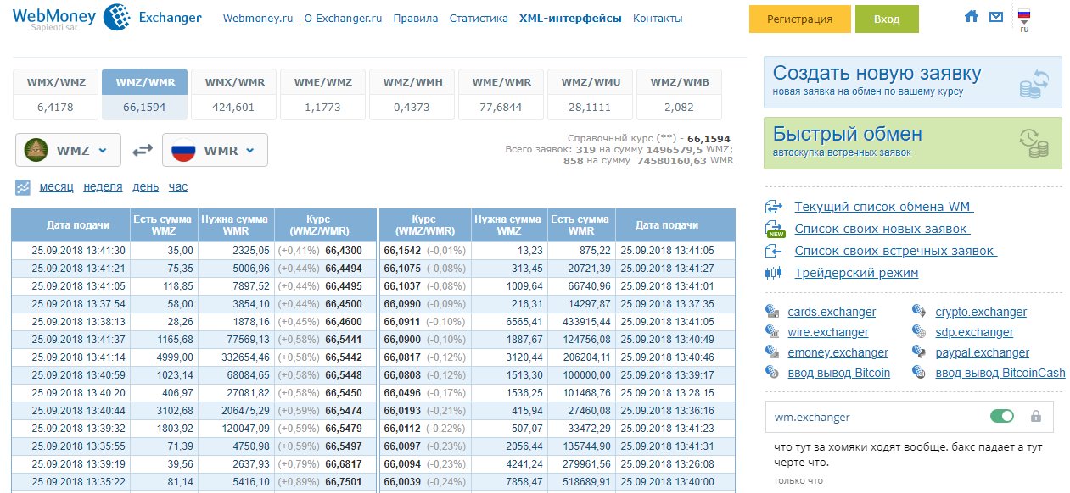Click the Нужна сумма WMZ column header

pos(509,225)
